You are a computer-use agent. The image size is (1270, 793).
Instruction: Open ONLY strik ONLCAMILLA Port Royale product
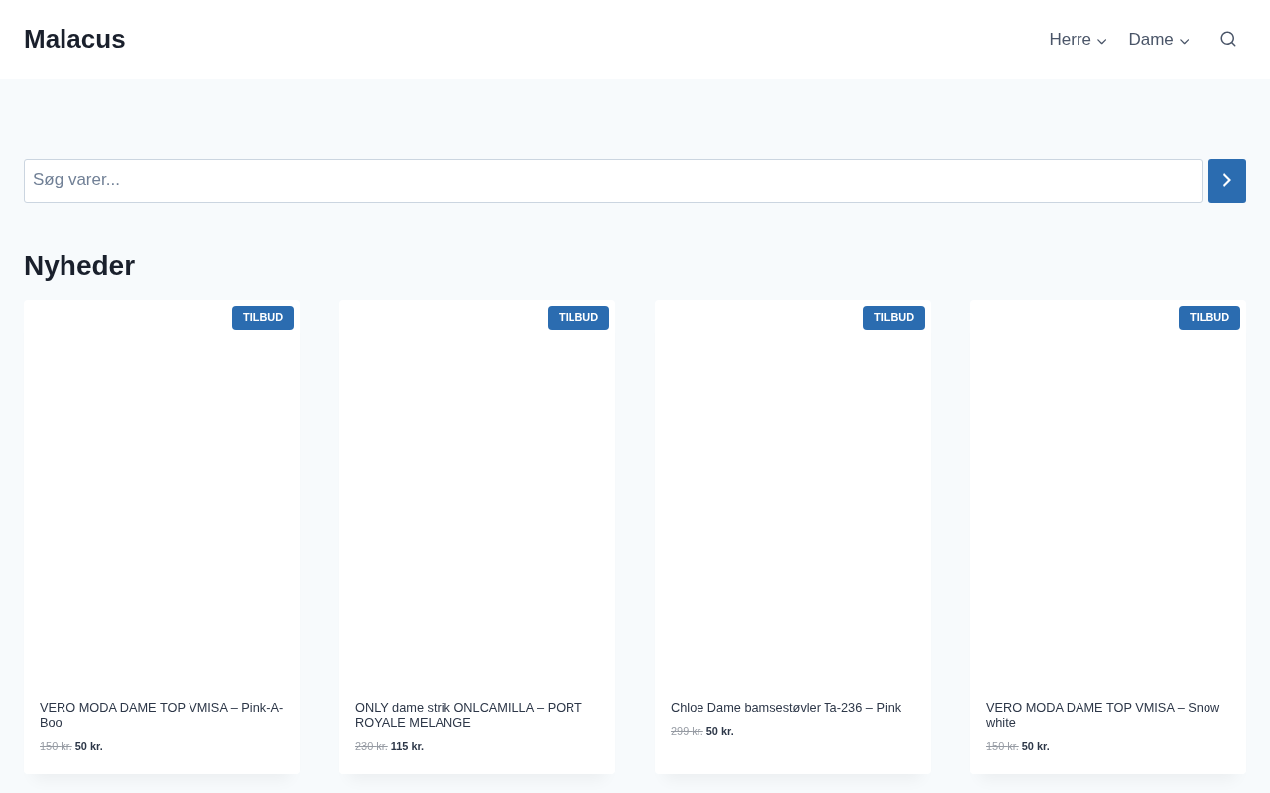coord(468,715)
